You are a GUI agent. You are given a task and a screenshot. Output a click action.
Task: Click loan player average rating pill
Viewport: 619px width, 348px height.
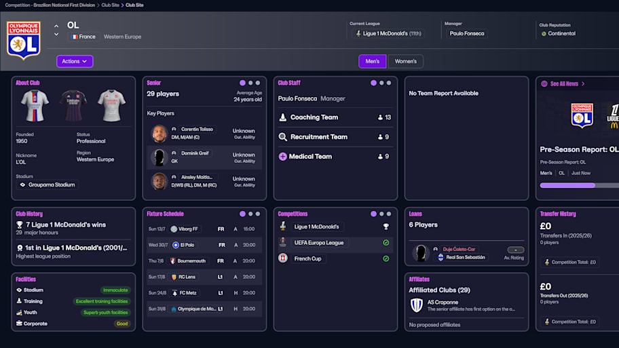pyautogui.click(x=516, y=250)
